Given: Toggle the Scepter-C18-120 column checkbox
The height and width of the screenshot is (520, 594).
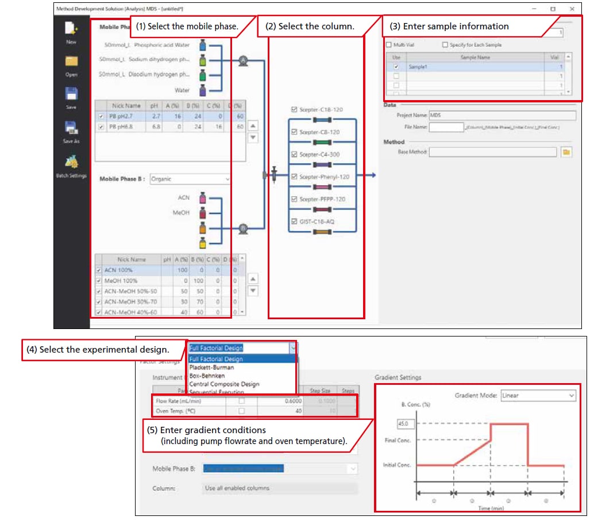Looking at the screenshot, I should click(x=295, y=109).
